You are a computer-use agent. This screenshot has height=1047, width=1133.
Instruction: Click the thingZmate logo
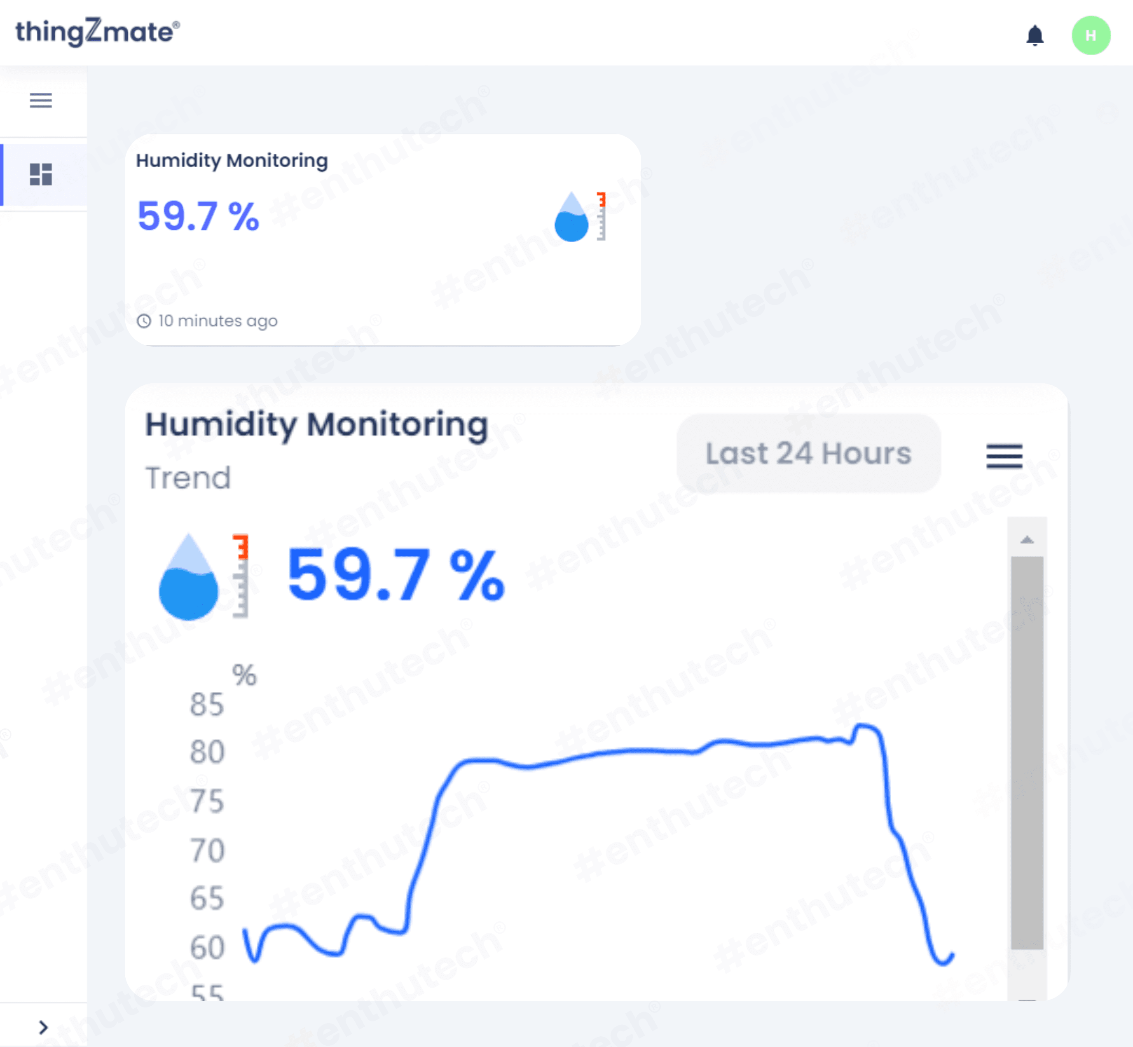click(x=97, y=32)
